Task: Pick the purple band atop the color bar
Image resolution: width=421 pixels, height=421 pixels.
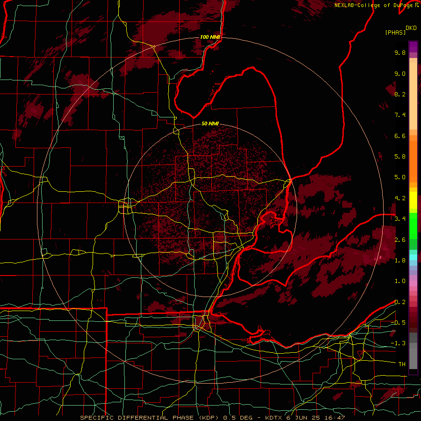Action: (x=413, y=47)
